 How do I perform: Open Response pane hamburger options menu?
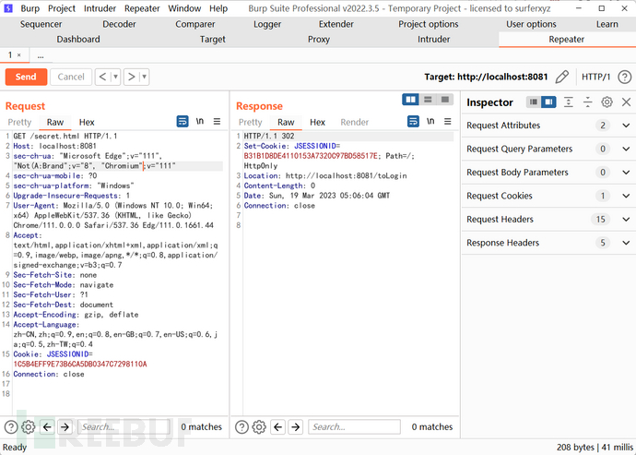447,121
